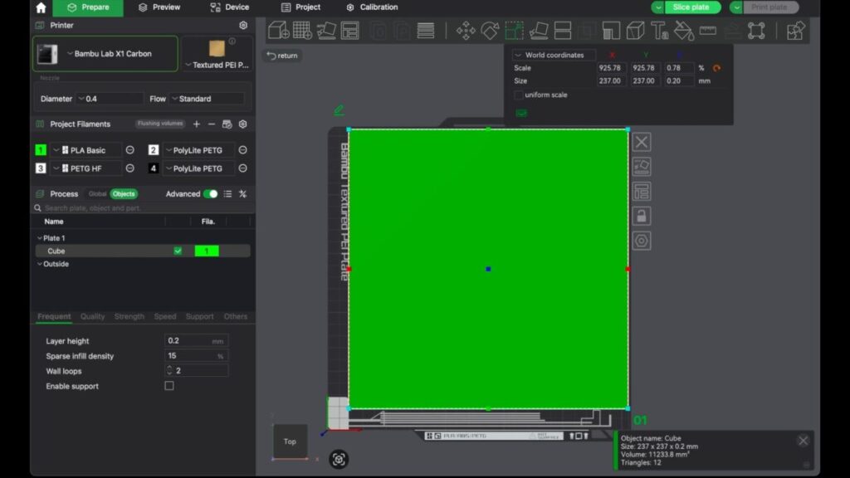Open the Support painting tool
Image resolution: width=850 pixels, height=478 pixels.
(x=611, y=31)
